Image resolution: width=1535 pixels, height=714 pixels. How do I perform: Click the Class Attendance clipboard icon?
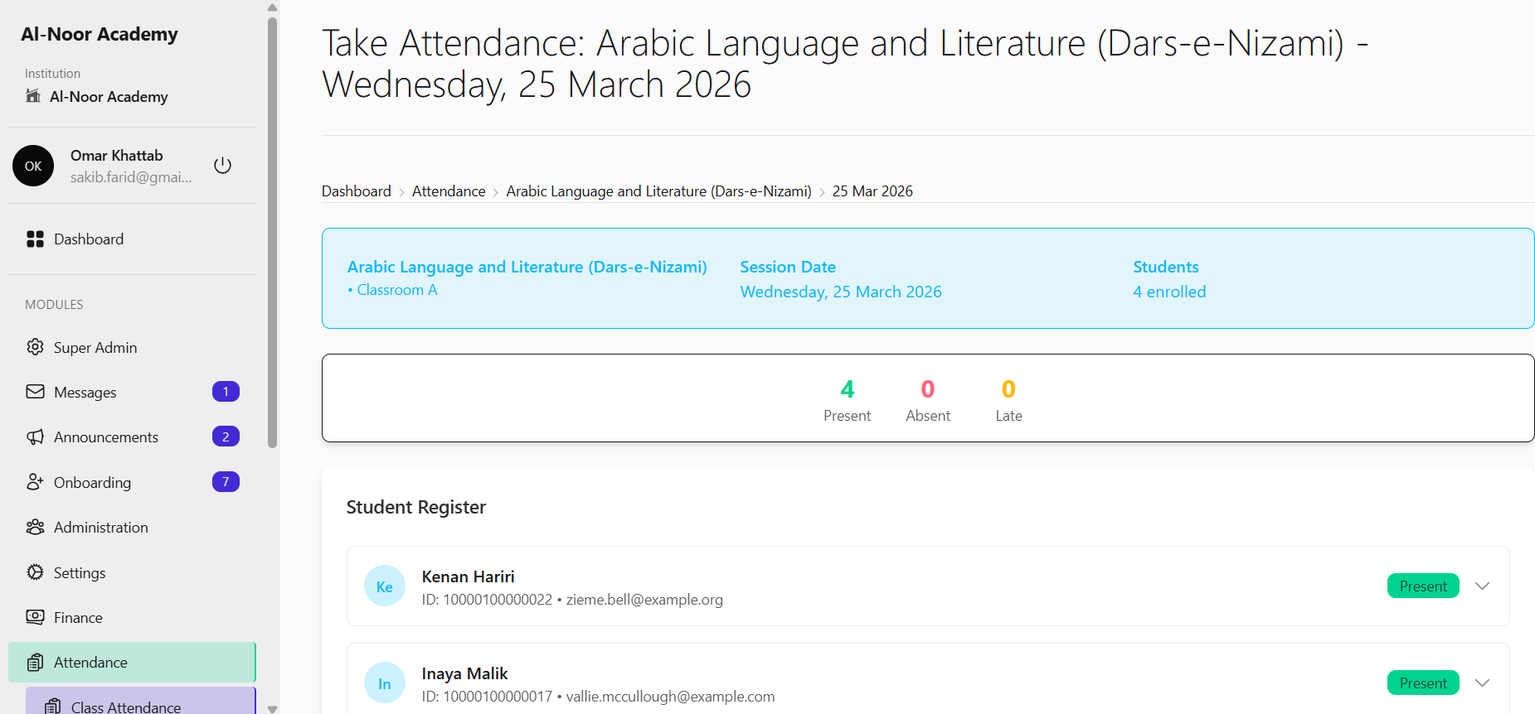tap(52, 707)
